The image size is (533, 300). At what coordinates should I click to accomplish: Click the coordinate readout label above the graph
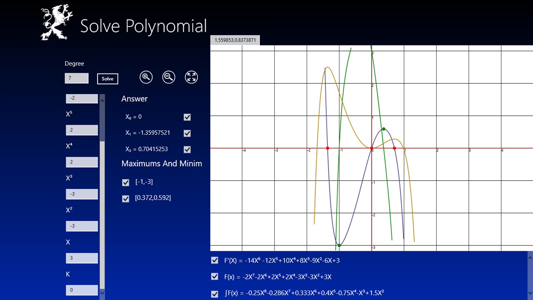click(235, 40)
